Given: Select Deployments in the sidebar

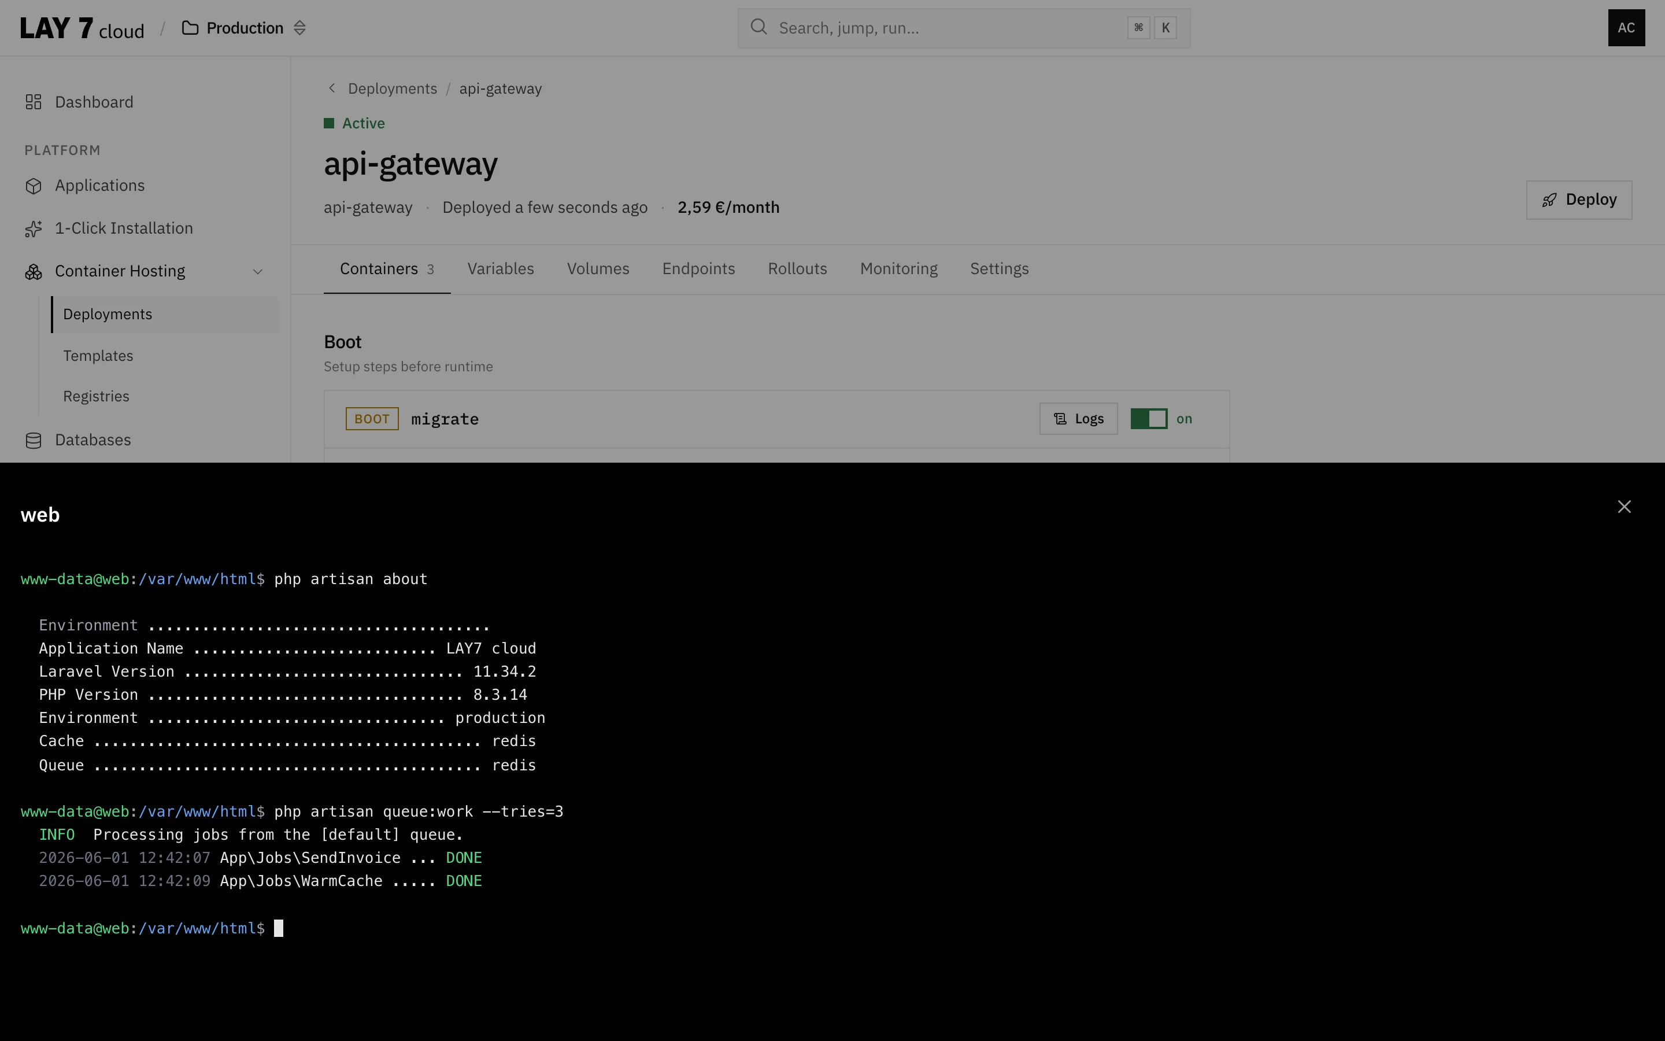Looking at the screenshot, I should pyautogui.click(x=165, y=314).
